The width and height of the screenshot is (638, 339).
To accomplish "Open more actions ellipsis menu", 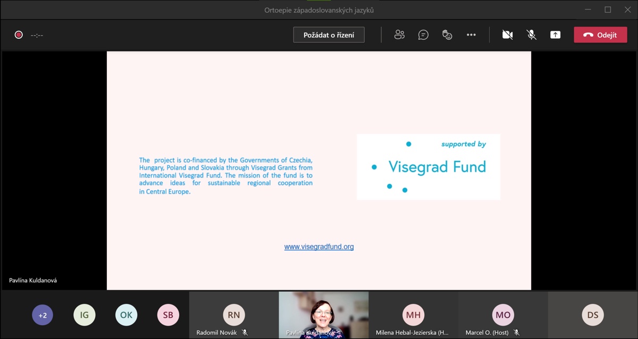I will pos(471,35).
